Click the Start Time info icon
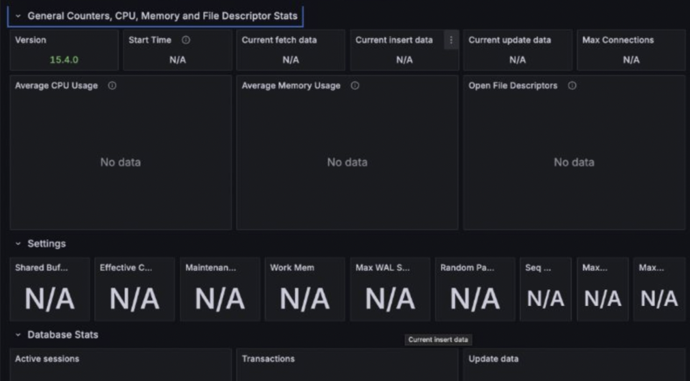 click(185, 40)
